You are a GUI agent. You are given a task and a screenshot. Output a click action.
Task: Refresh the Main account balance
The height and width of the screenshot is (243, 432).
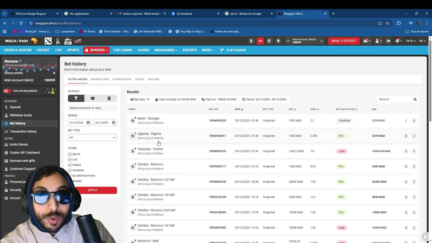pyautogui.click(x=288, y=41)
